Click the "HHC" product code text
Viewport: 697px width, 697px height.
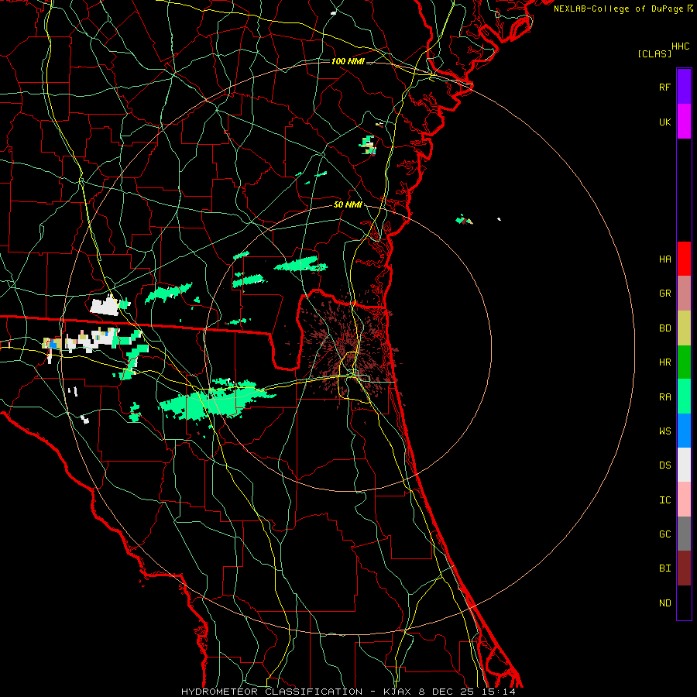coord(681,46)
